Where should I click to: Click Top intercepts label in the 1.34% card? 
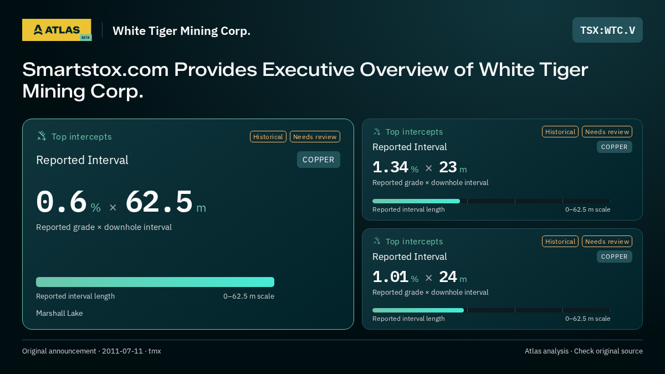414,132
